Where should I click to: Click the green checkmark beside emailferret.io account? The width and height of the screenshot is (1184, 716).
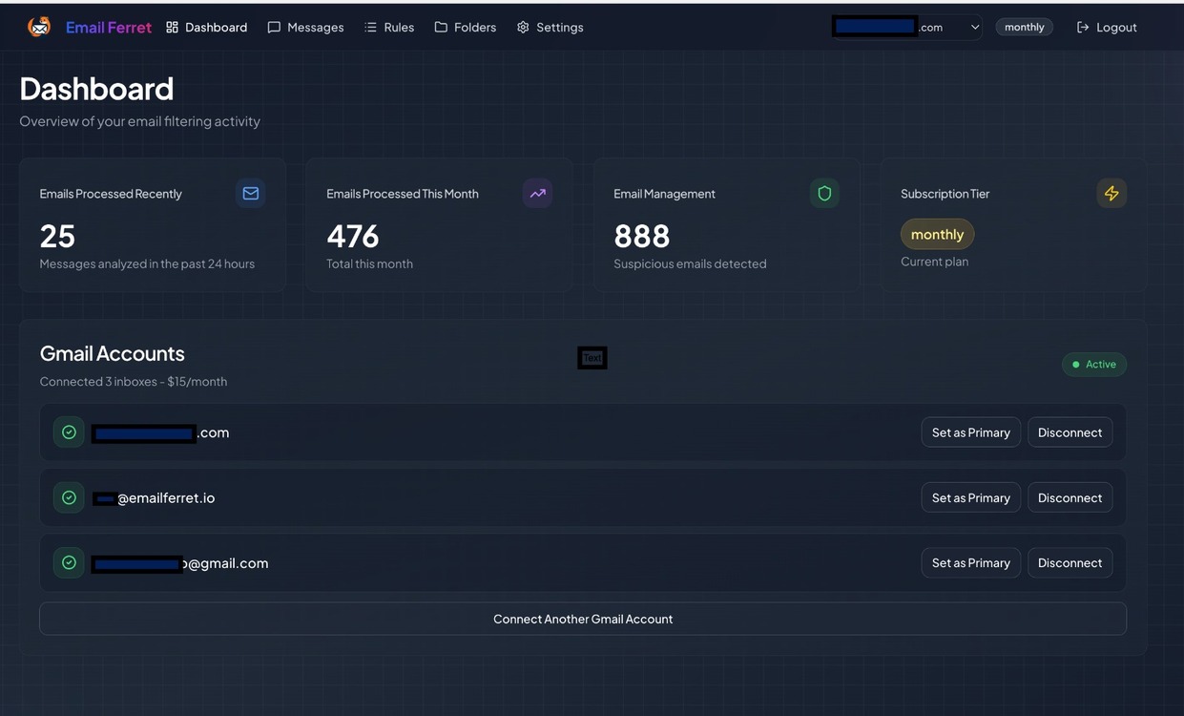[69, 497]
